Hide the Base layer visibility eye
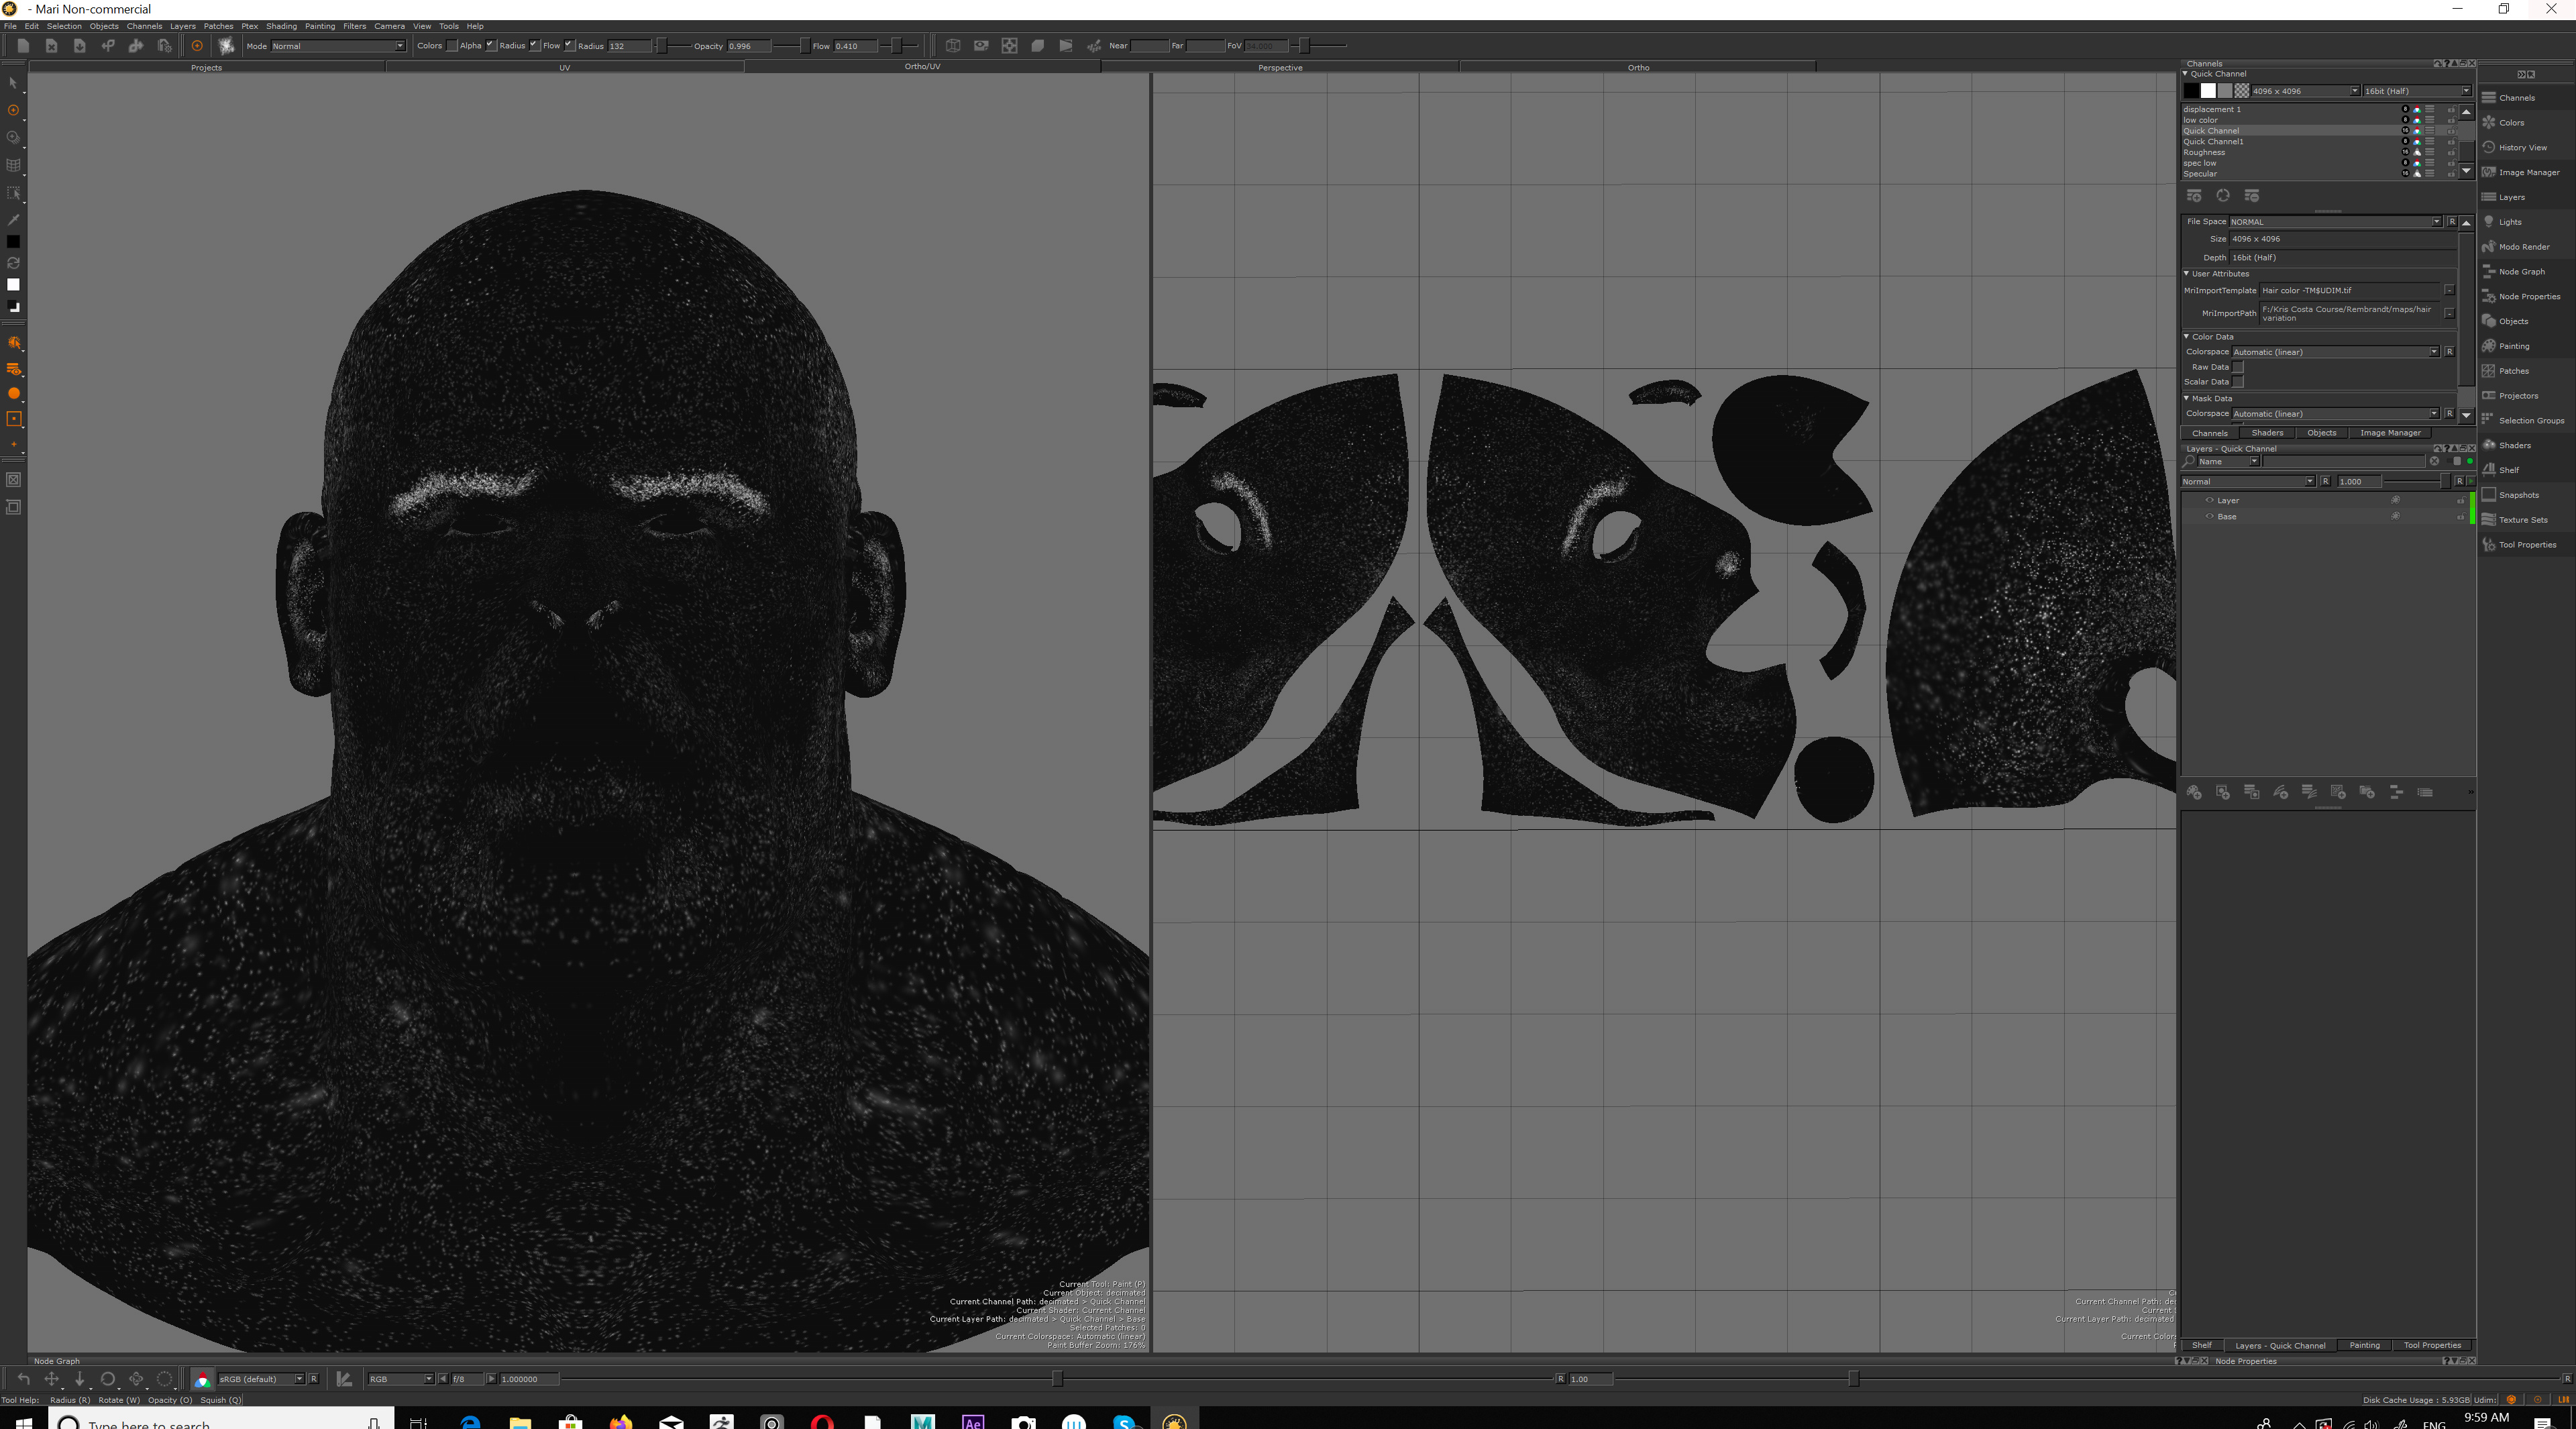The height and width of the screenshot is (1429, 2576). click(2209, 517)
